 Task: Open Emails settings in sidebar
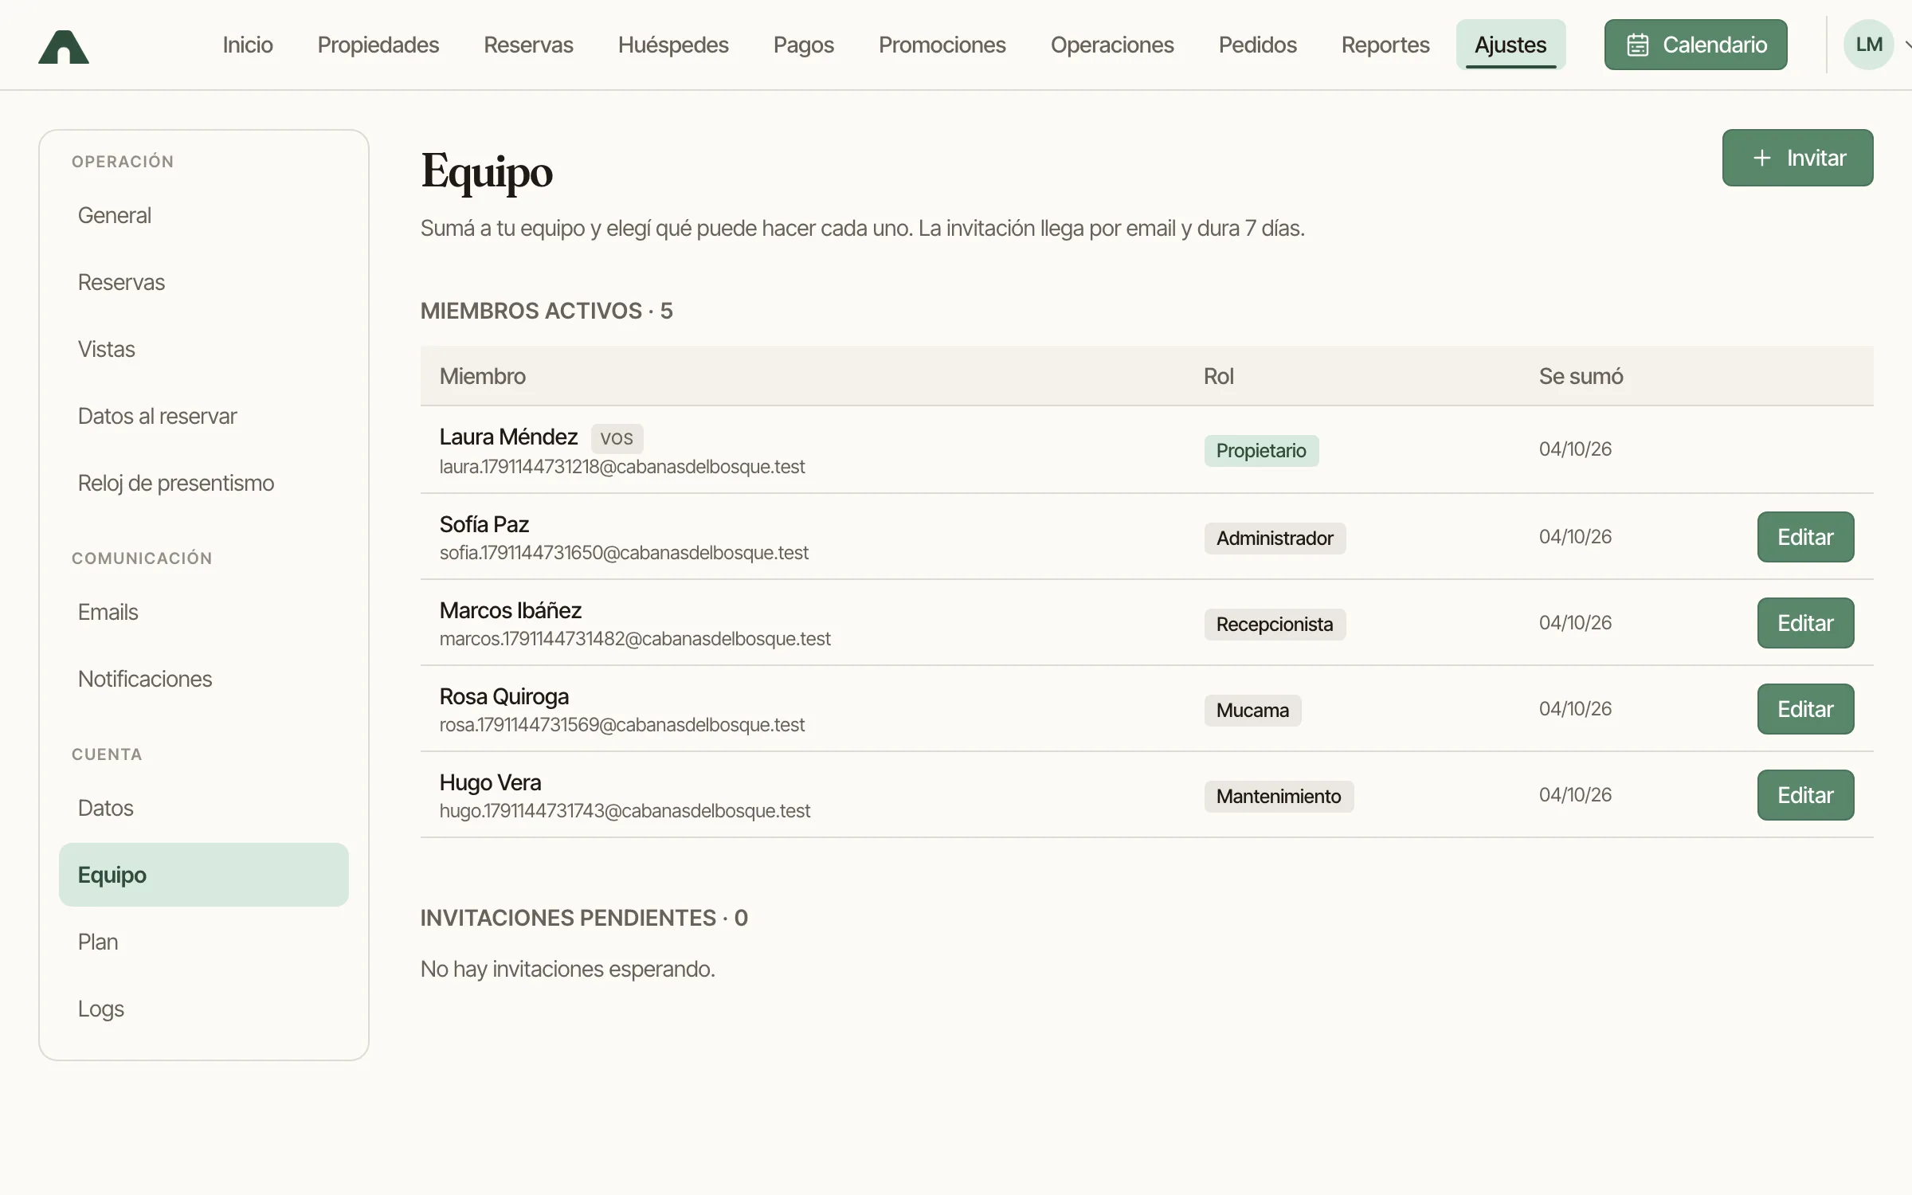[x=204, y=612]
